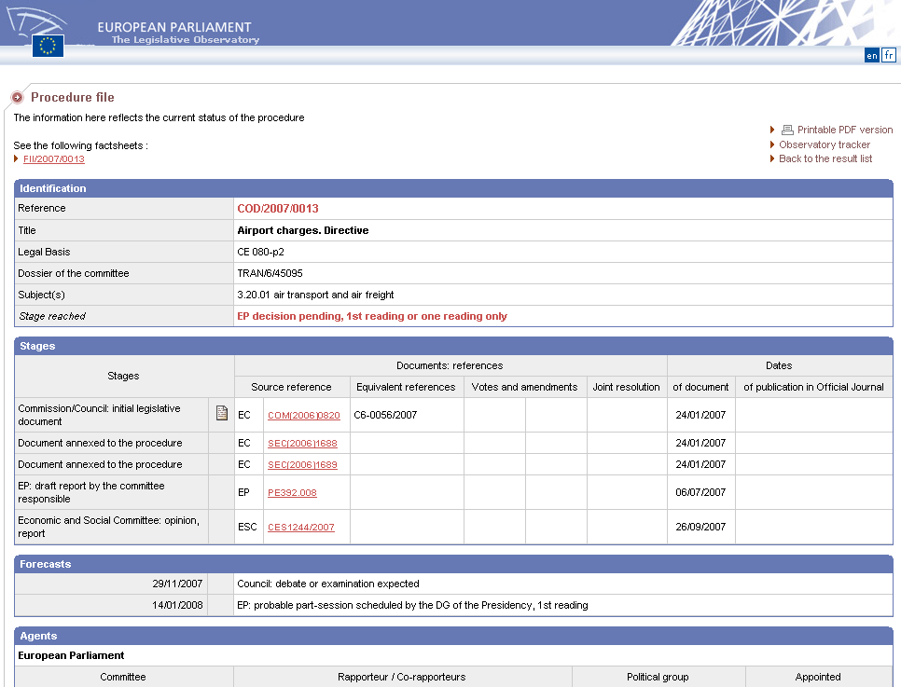This screenshot has width=901, height=687.
Task: Click document date 06/07/2007
Action: [700, 492]
